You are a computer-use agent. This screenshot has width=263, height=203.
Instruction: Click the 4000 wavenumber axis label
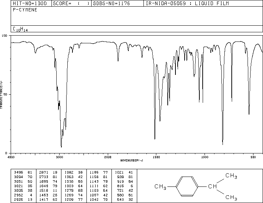coord(11,157)
